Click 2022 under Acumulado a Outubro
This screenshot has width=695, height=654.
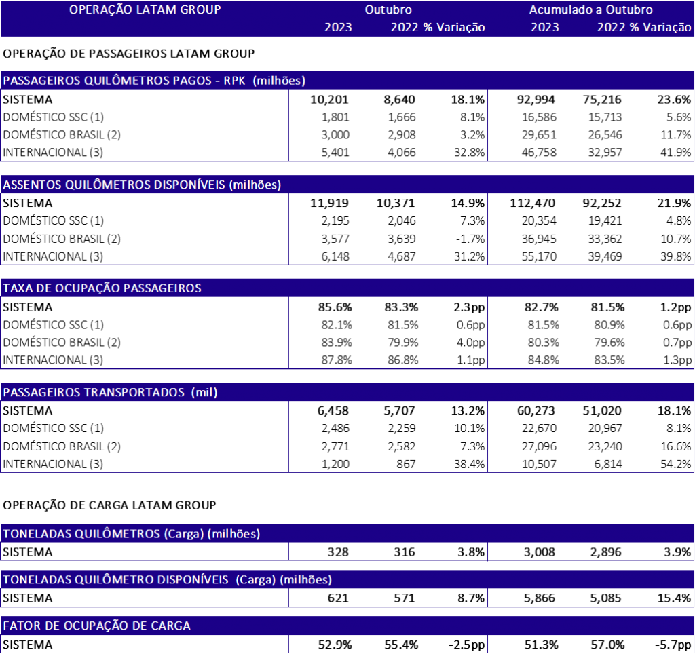point(611,27)
